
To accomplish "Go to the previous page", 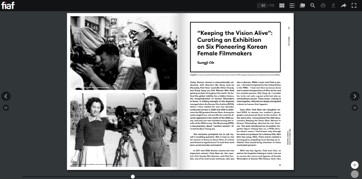I will pyautogui.click(x=6, y=96).
